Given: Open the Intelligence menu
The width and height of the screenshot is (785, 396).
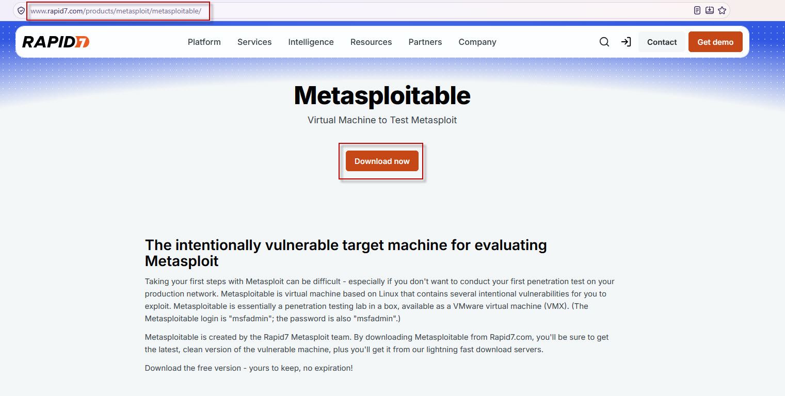Looking at the screenshot, I should 311,42.
